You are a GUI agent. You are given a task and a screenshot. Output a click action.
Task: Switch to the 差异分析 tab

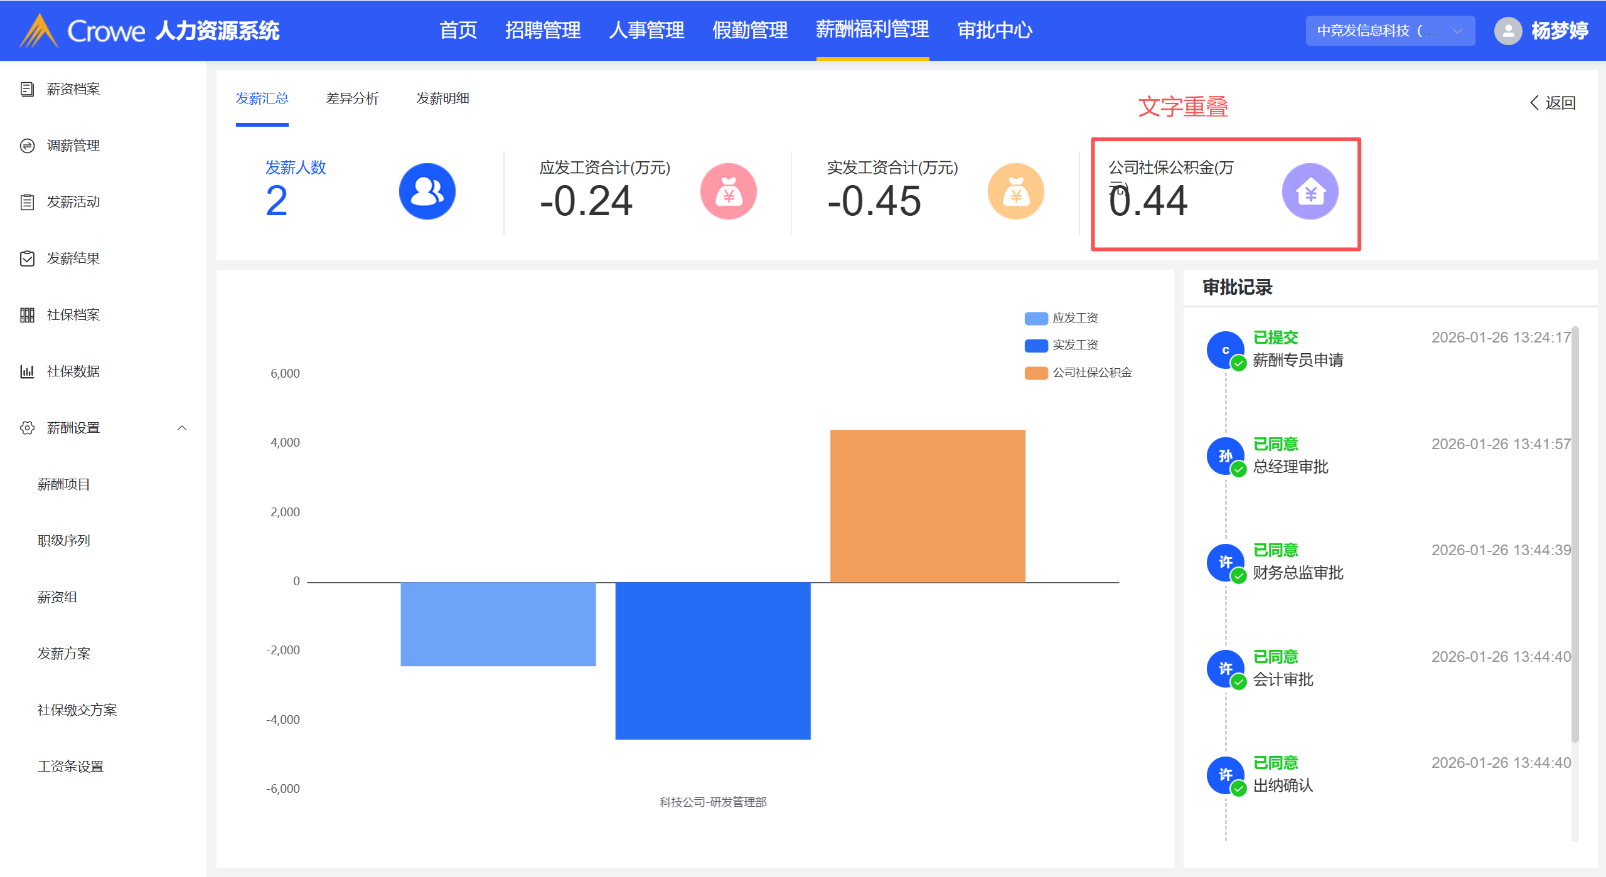pos(352,98)
